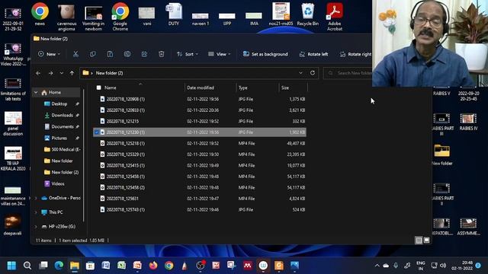
Task: Select file 20220718_120908 (1)
Action: pos(200,99)
